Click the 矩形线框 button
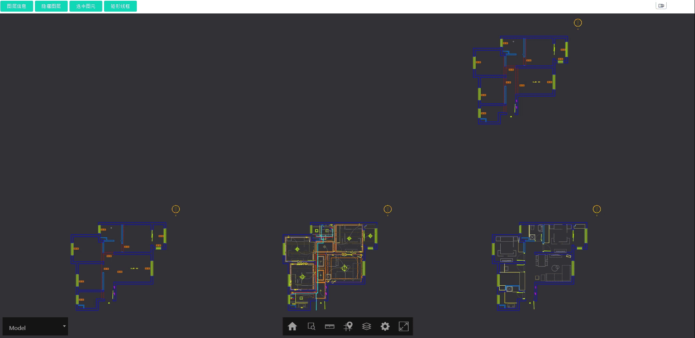 coord(120,6)
